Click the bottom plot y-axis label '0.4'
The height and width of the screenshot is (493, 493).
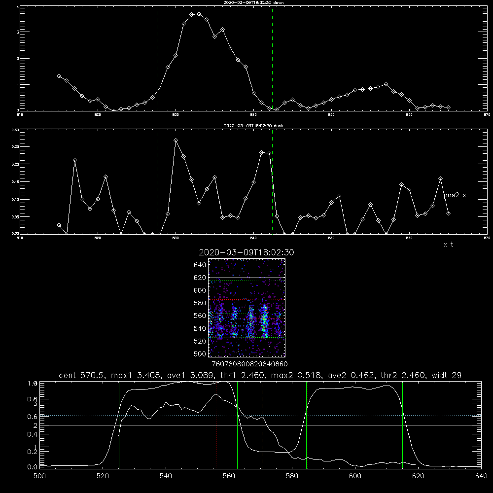click(33, 434)
